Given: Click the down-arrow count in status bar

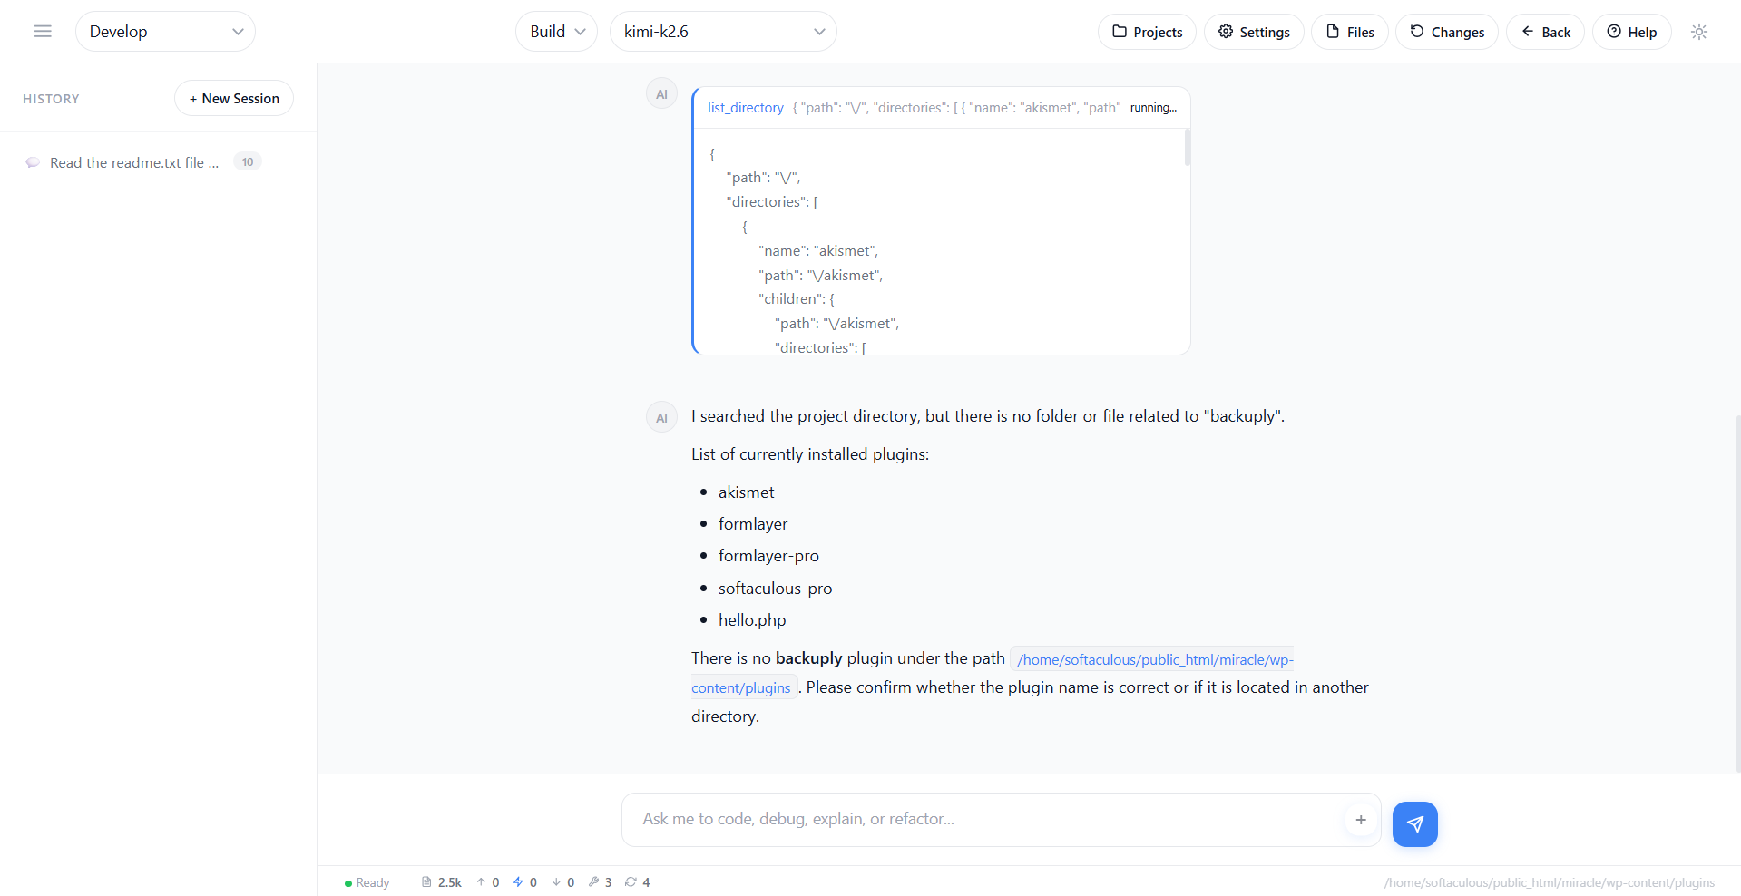Looking at the screenshot, I should 563,882.
